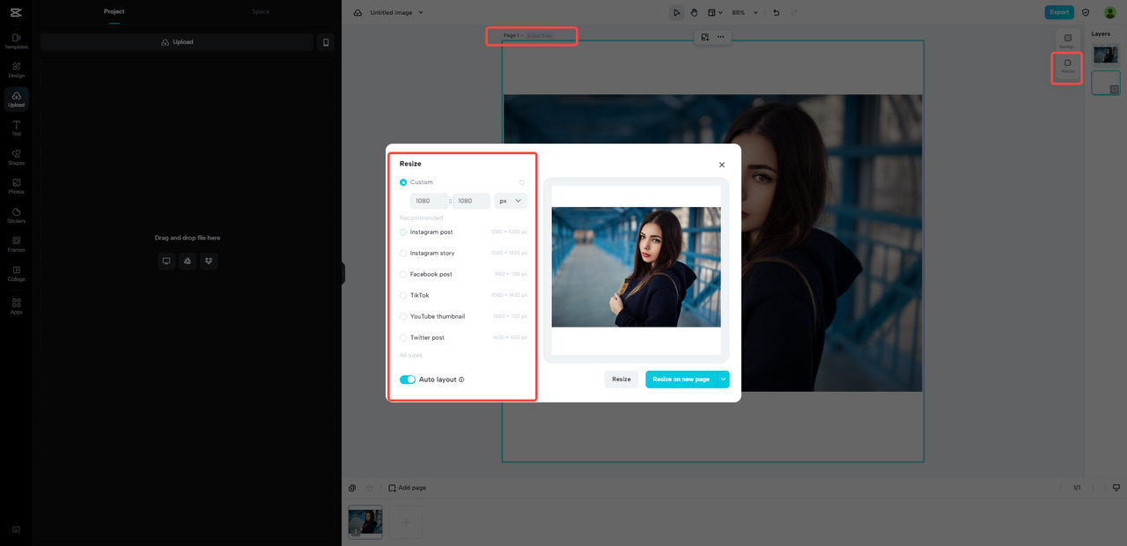The width and height of the screenshot is (1127, 546).
Task: Click the duplicate page icon near Add page
Action: pyautogui.click(x=352, y=488)
